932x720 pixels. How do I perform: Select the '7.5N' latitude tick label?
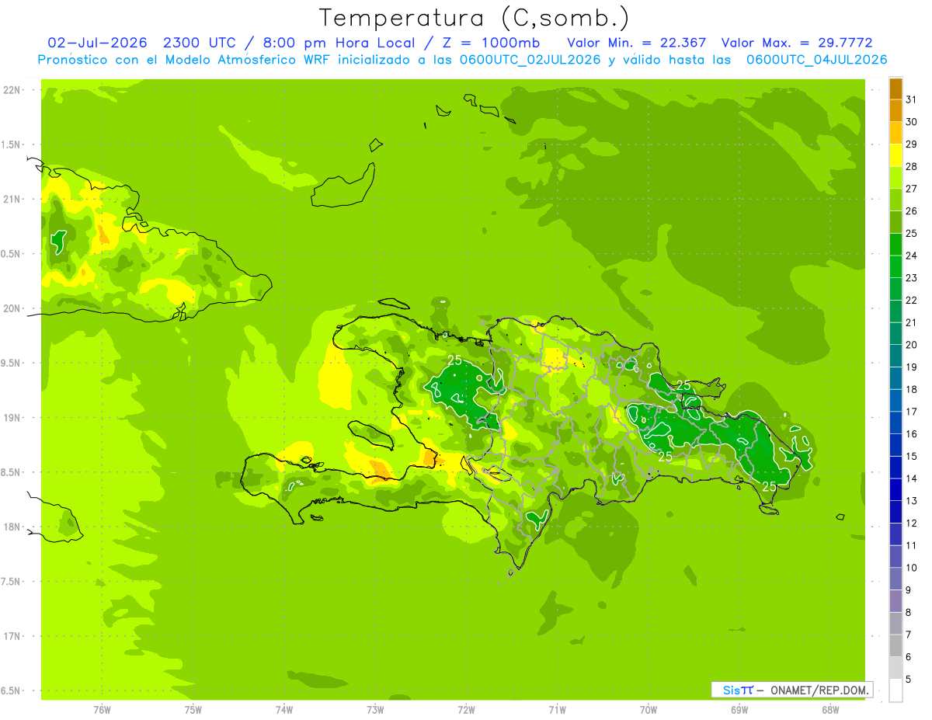(x=12, y=582)
